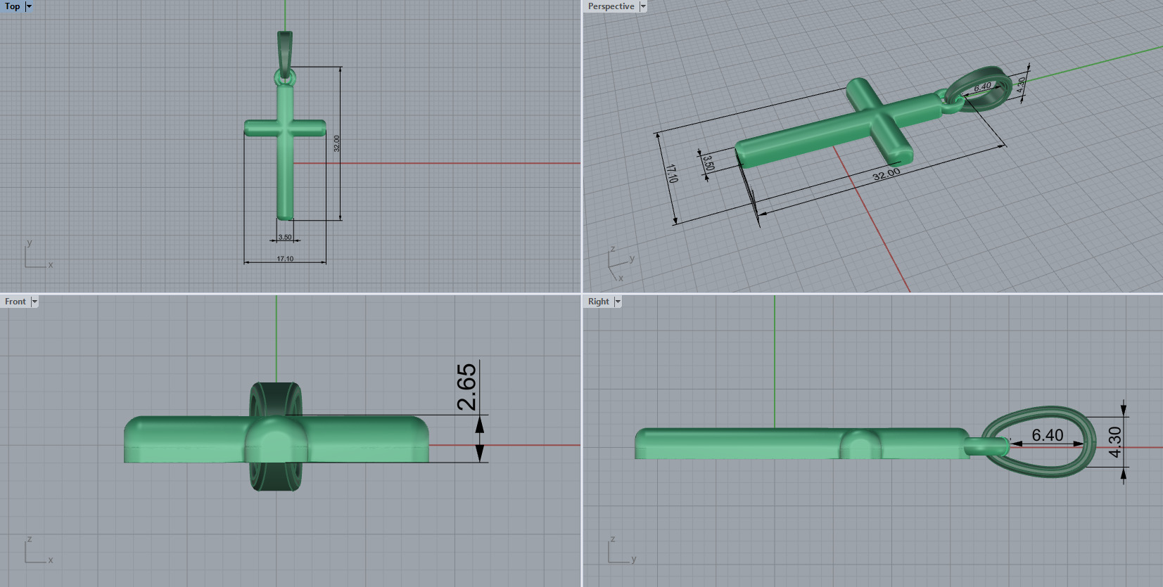Select the bail at top in Top view
This screenshot has height=587, width=1163.
(x=285, y=53)
